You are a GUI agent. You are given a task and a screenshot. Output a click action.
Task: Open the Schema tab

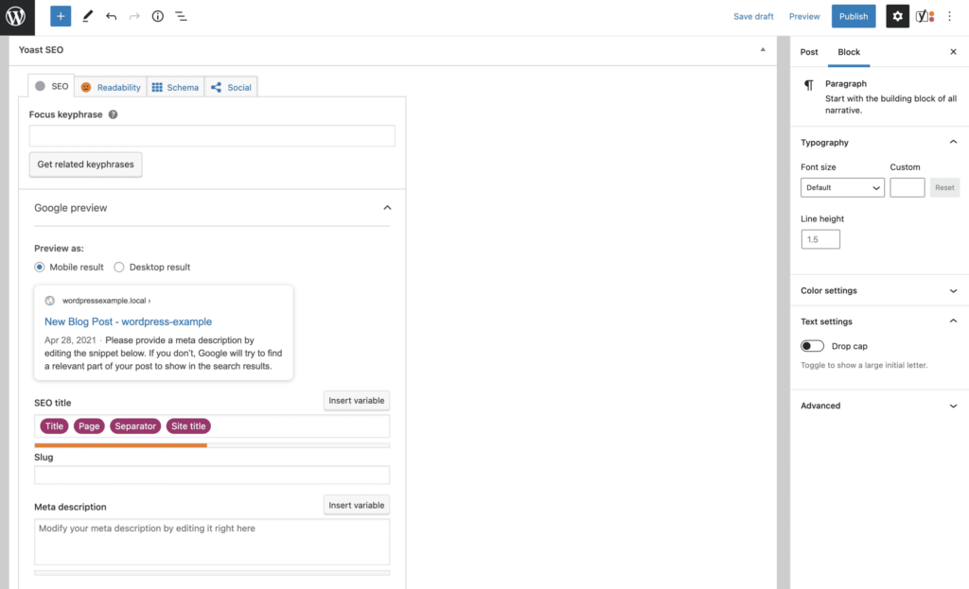pos(175,87)
